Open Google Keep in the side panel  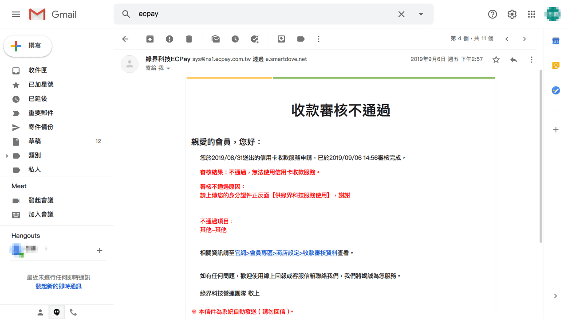click(x=556, y=66)
